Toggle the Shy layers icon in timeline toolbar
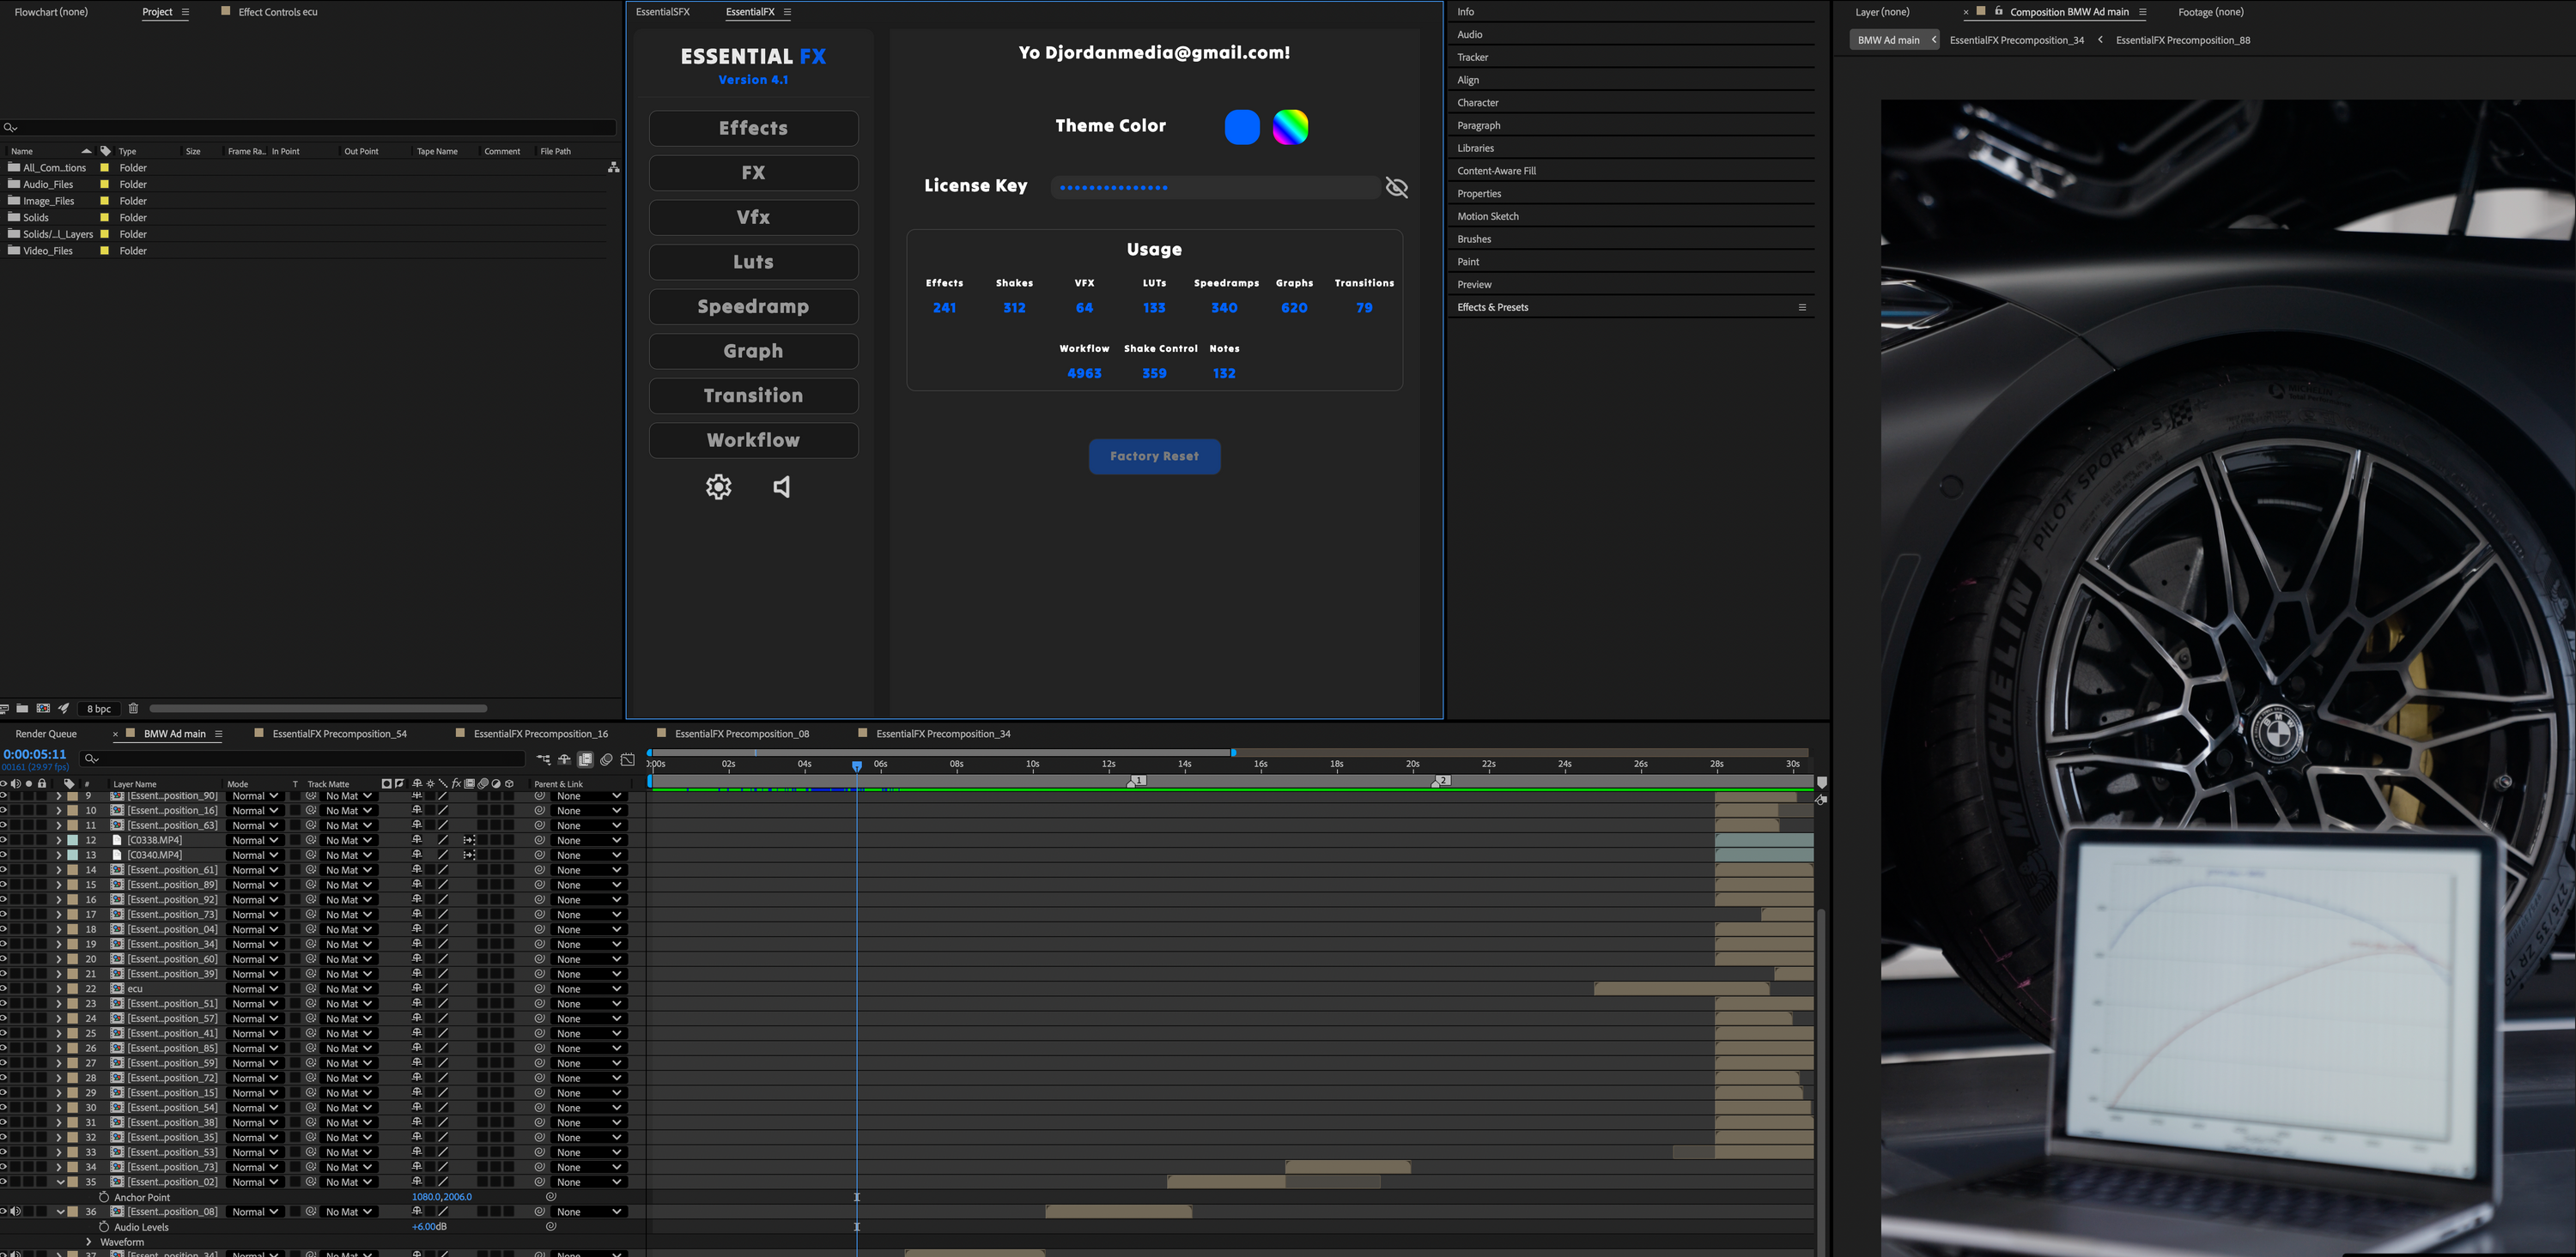The image size is (2576, 1257). 565,759
